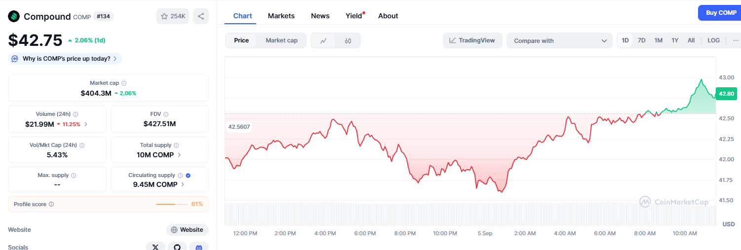The image size is (741, 250).
Task: Click the $404.3M market cap value
Action: pyautogui.click(x=96, y=93)
